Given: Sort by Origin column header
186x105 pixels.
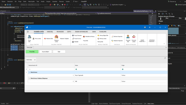Looking at the screenshot, I should click(144, 65).
